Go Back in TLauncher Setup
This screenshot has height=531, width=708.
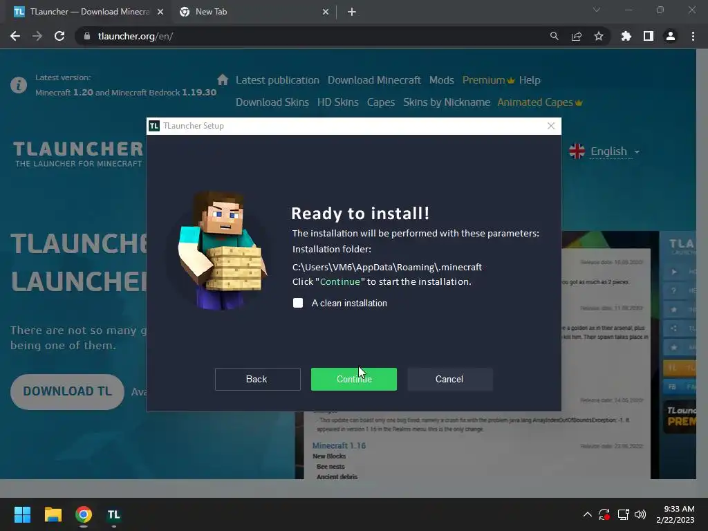click(257, 380)
